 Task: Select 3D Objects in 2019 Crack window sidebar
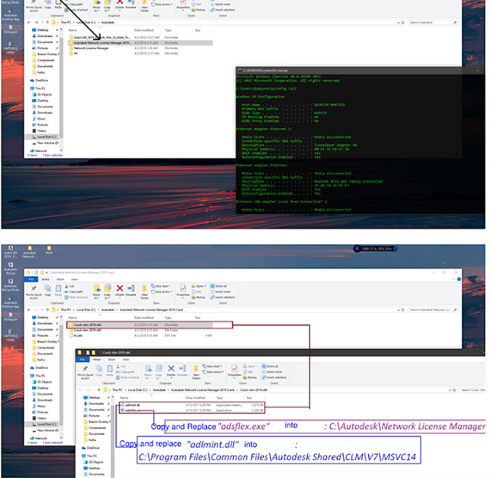(x=41, y=382)
